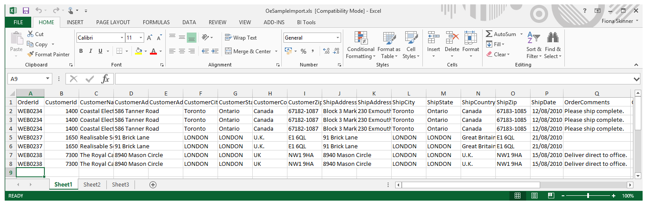Click the AutoSum button
The image size is (647, 205).
tap(501, 34)
